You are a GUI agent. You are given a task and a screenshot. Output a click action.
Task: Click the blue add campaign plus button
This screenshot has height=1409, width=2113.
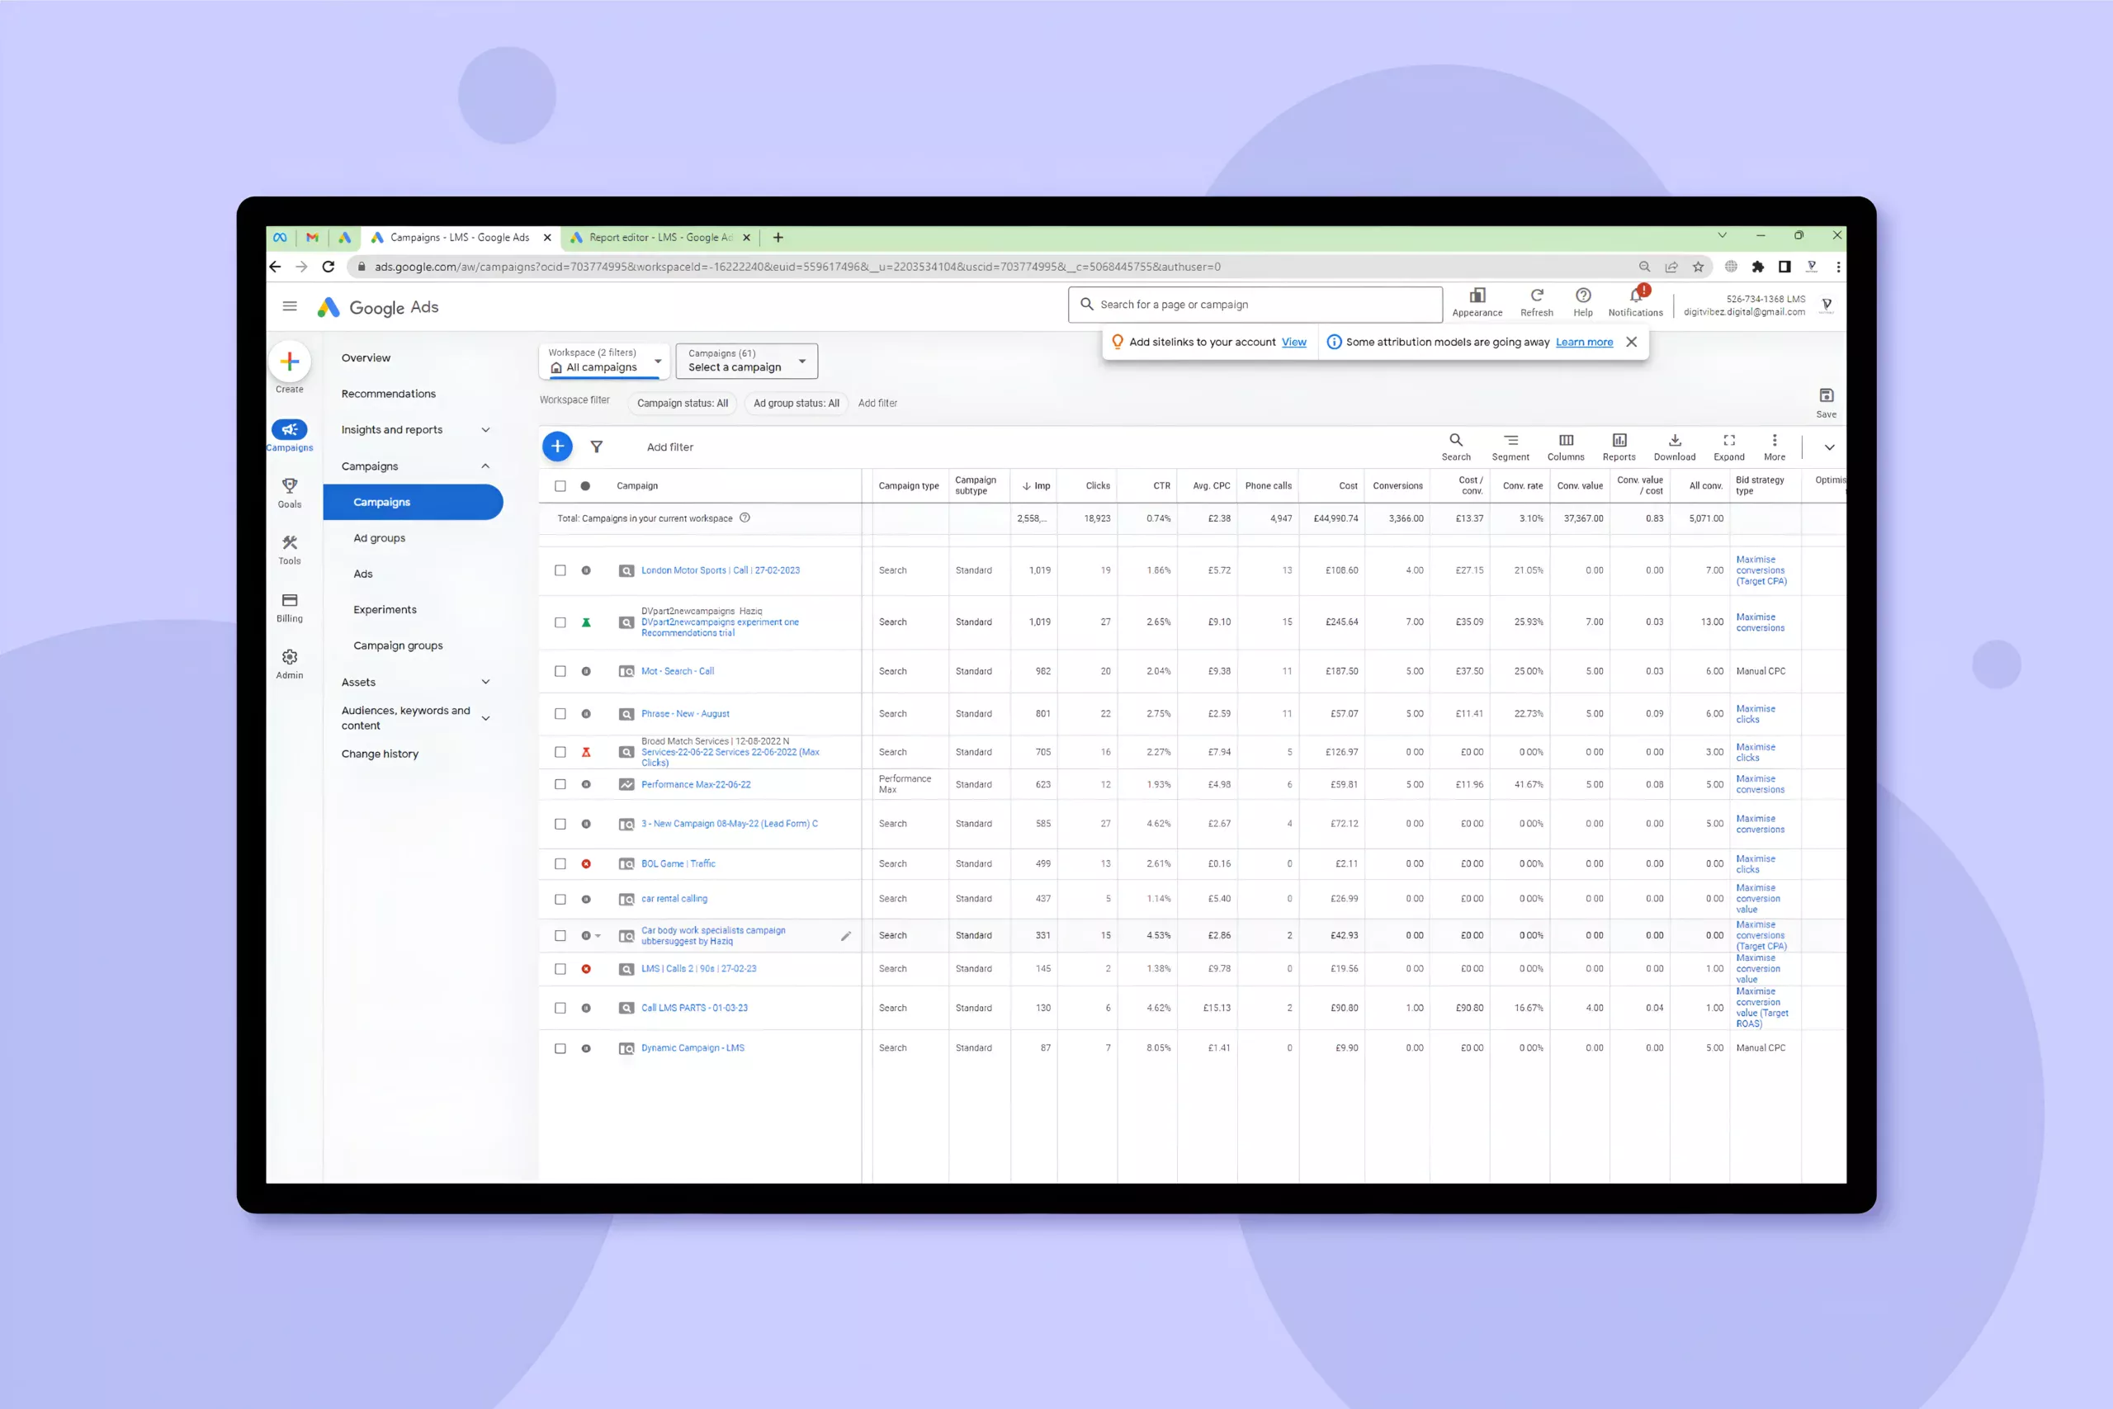557,447
